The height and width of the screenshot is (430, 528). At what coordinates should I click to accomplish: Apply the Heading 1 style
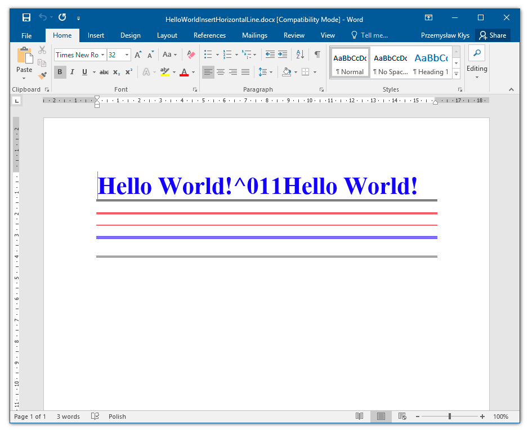click(x=431, y=63)
